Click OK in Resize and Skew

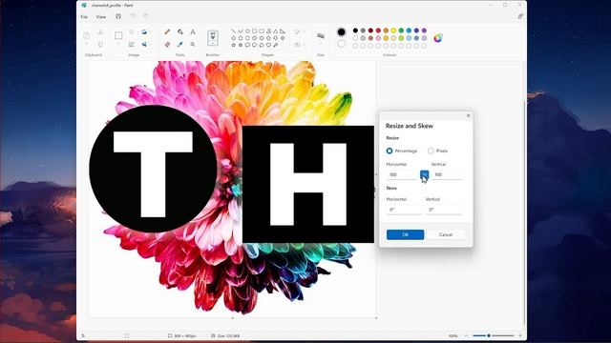click(x=405, y=234)
